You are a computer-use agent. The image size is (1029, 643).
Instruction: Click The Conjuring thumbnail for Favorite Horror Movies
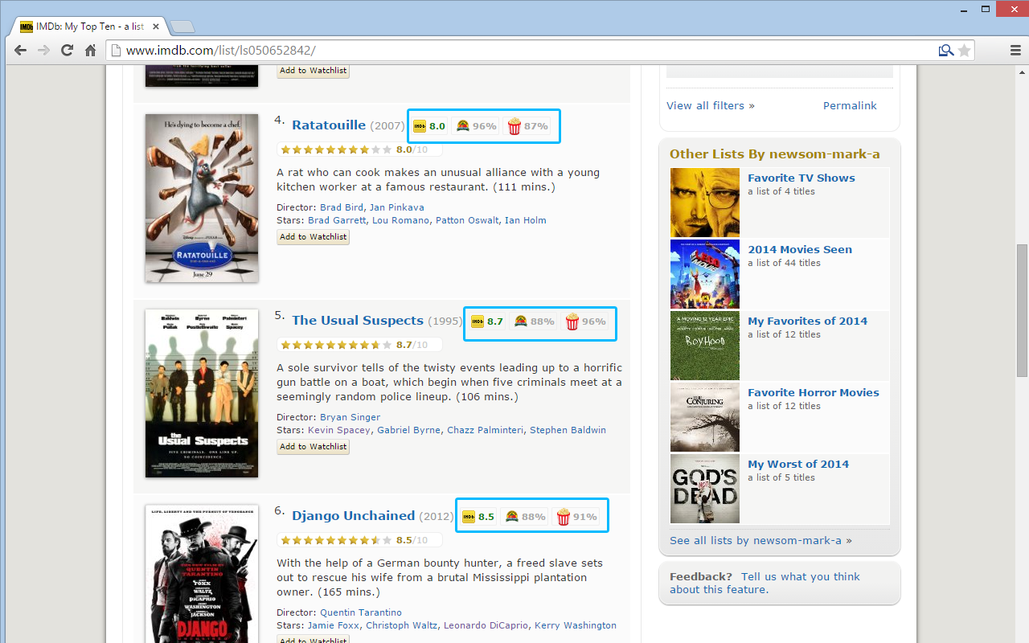(x=705, y=417)
